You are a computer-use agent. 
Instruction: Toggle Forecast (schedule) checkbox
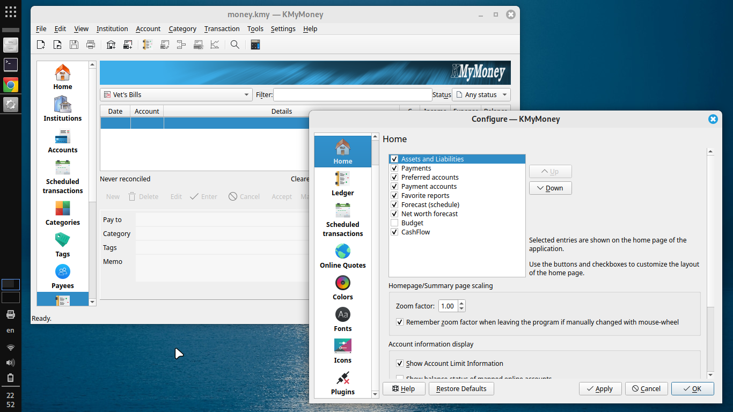point(394,205)
